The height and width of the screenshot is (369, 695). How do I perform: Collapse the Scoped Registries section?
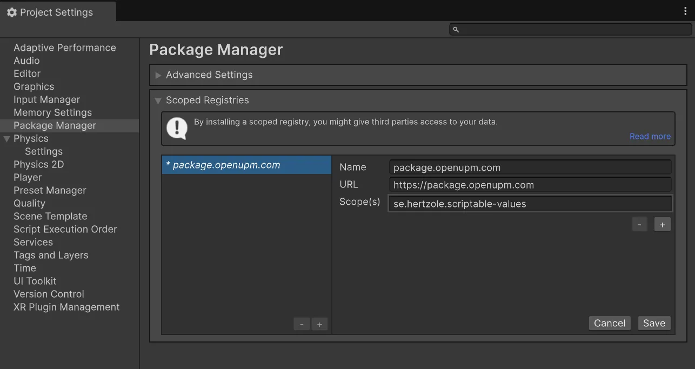158,100
